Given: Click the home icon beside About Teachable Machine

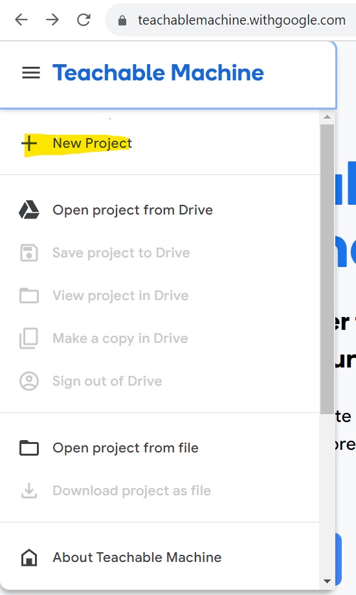Looking at the screenshot, I should coord(29,557).
